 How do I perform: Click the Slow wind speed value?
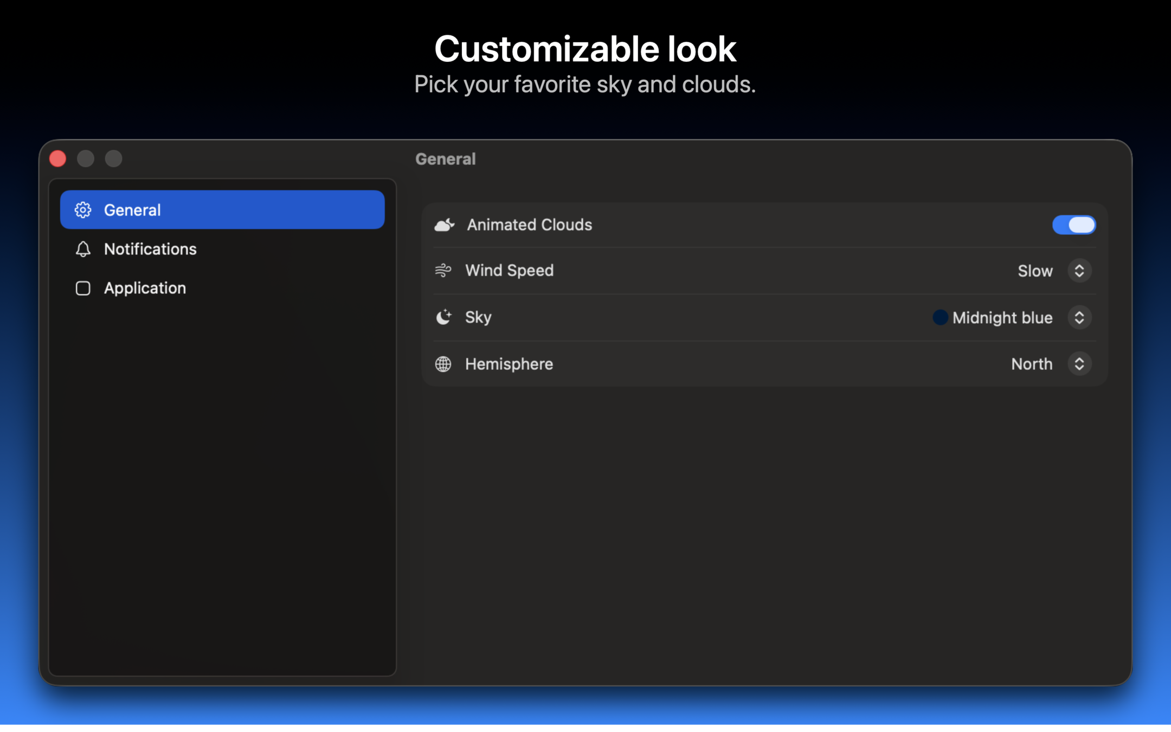coord(1034,271)
